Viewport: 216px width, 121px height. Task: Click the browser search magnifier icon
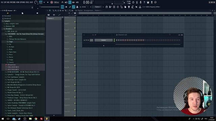[6, 10]
